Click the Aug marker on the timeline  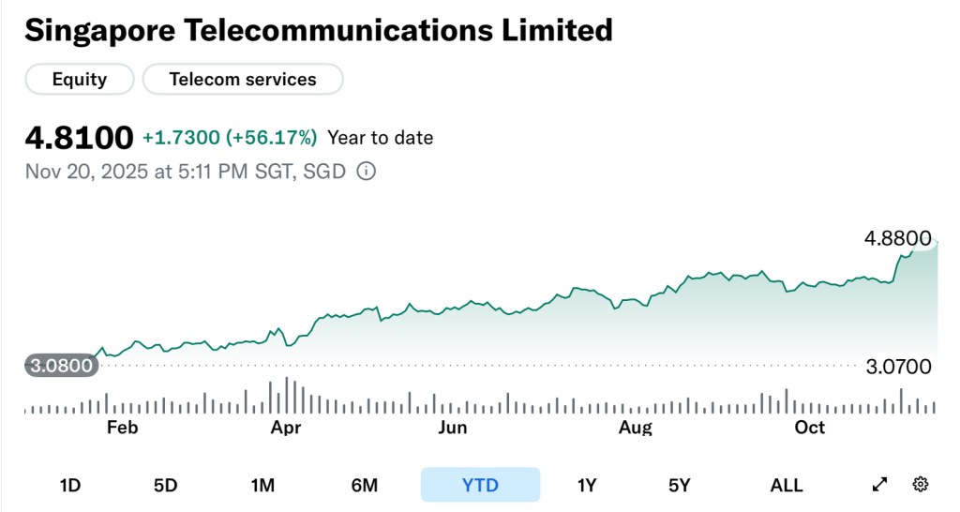click(x=635, y=428)
